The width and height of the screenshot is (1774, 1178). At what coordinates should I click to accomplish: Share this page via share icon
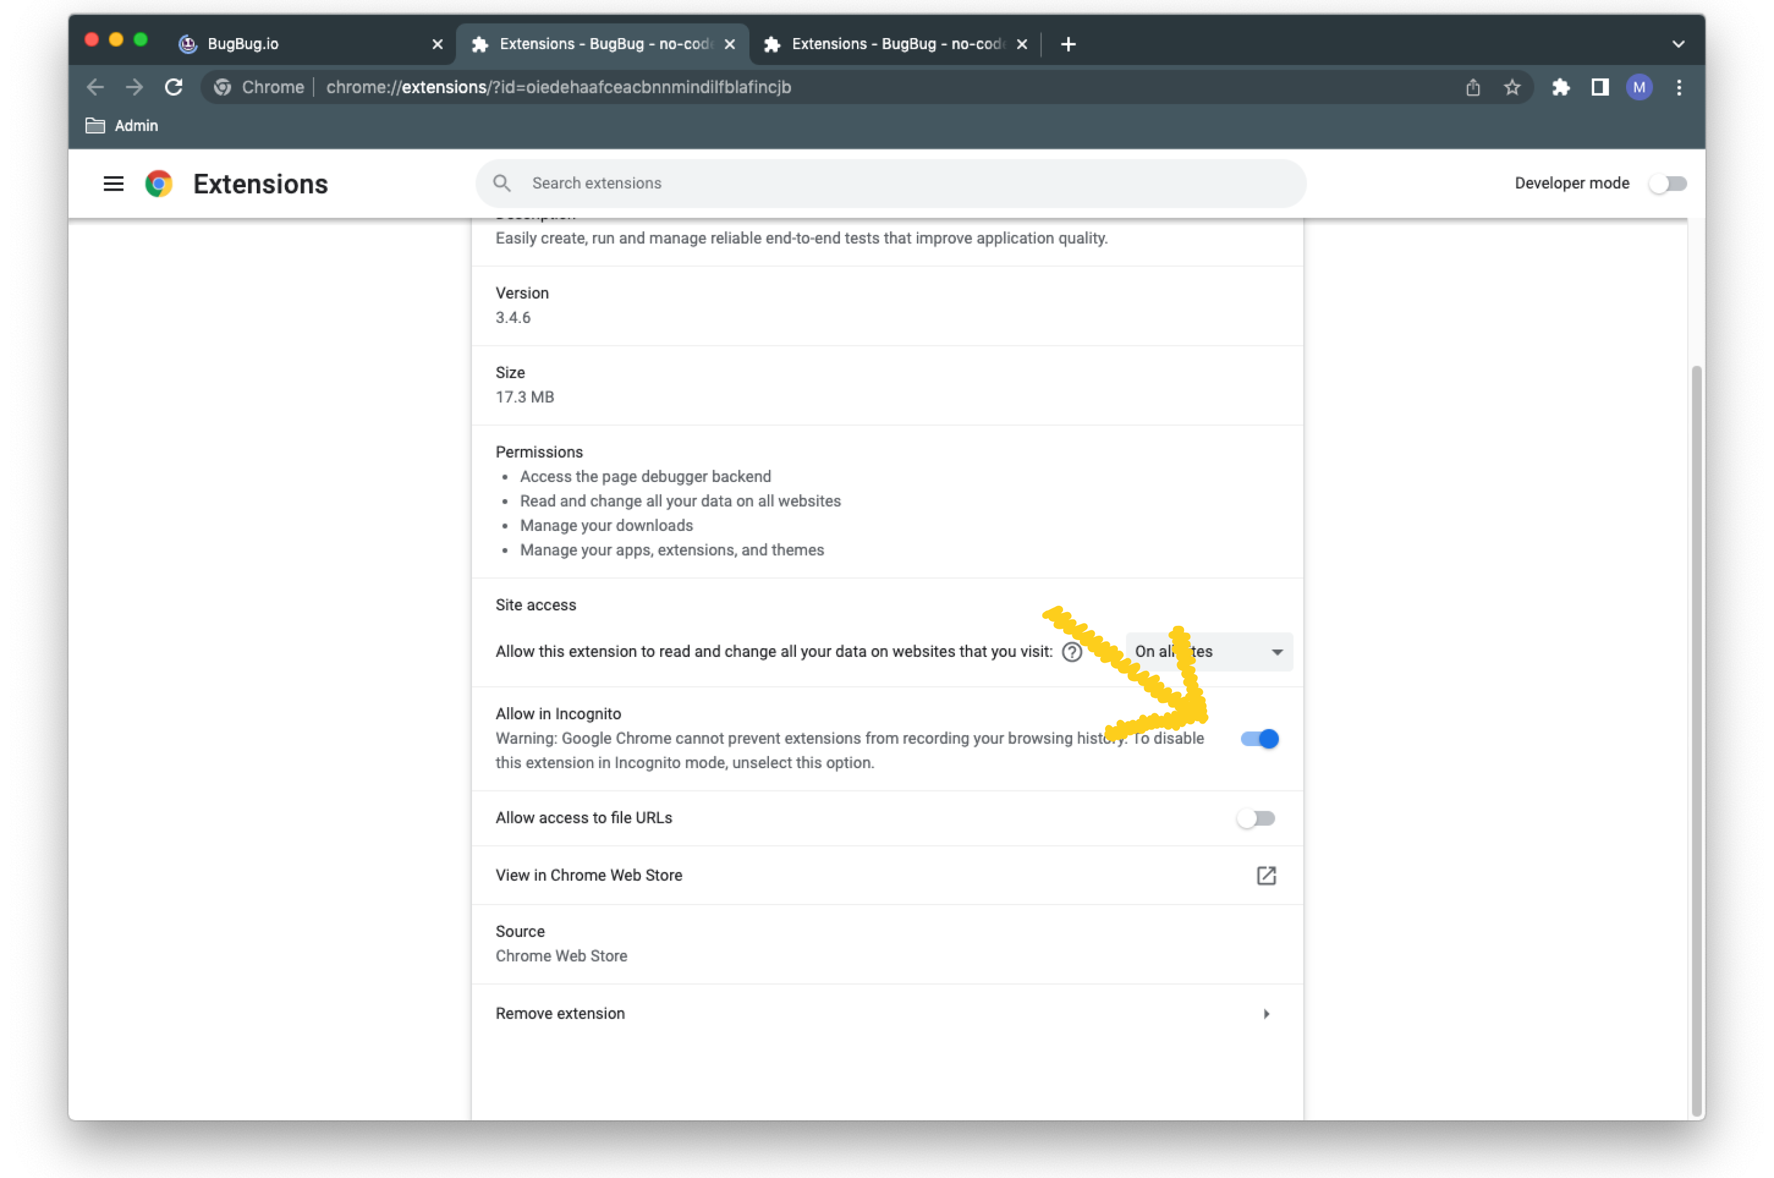(x=1473, y=87)
